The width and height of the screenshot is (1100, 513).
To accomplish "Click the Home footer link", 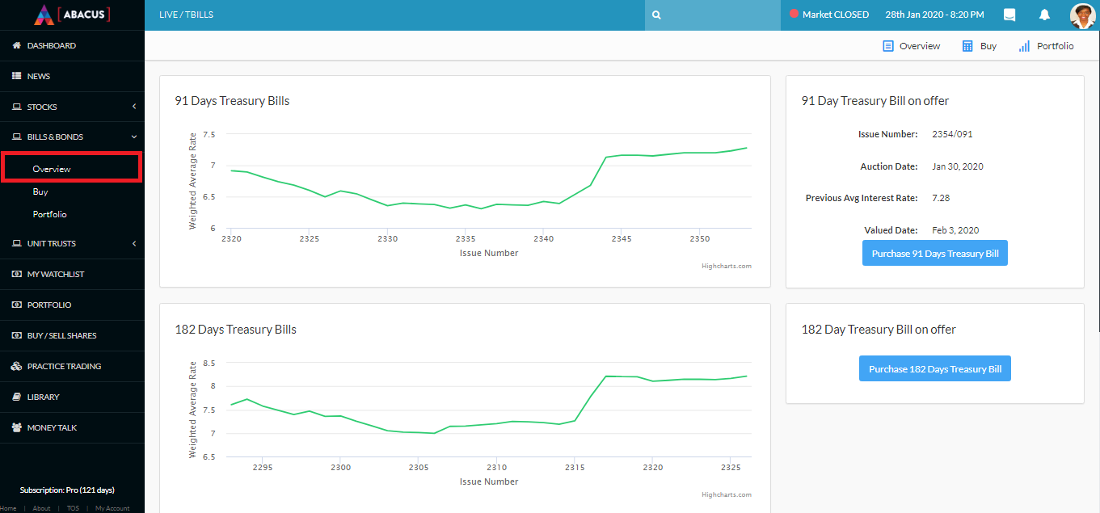I will click(7, 508).
